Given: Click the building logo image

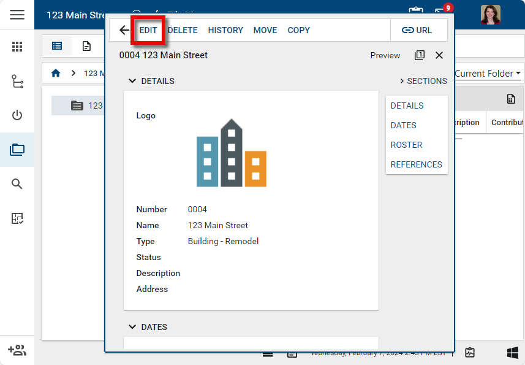Looking at the screenshot, I should [232, 153].
